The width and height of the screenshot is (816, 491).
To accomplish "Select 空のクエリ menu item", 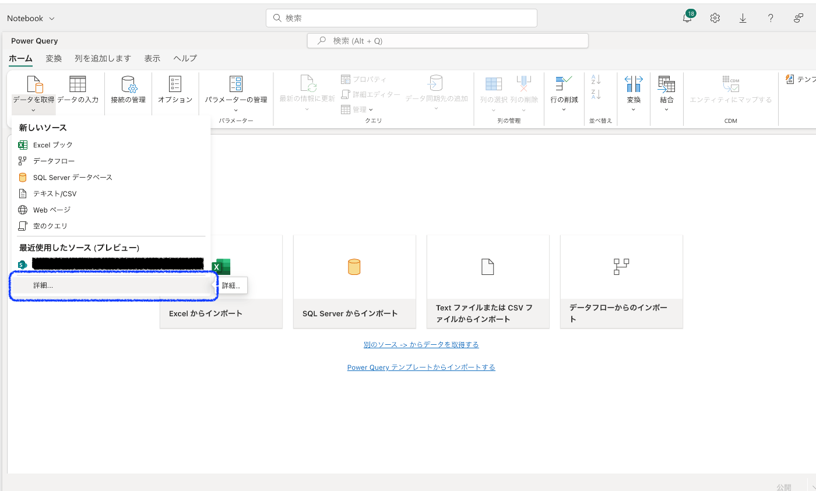I will coord(111,225).
